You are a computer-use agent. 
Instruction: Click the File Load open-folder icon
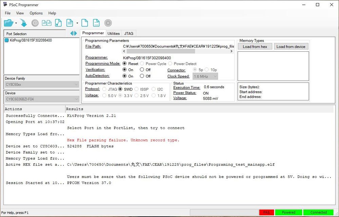tap(8, 23)
